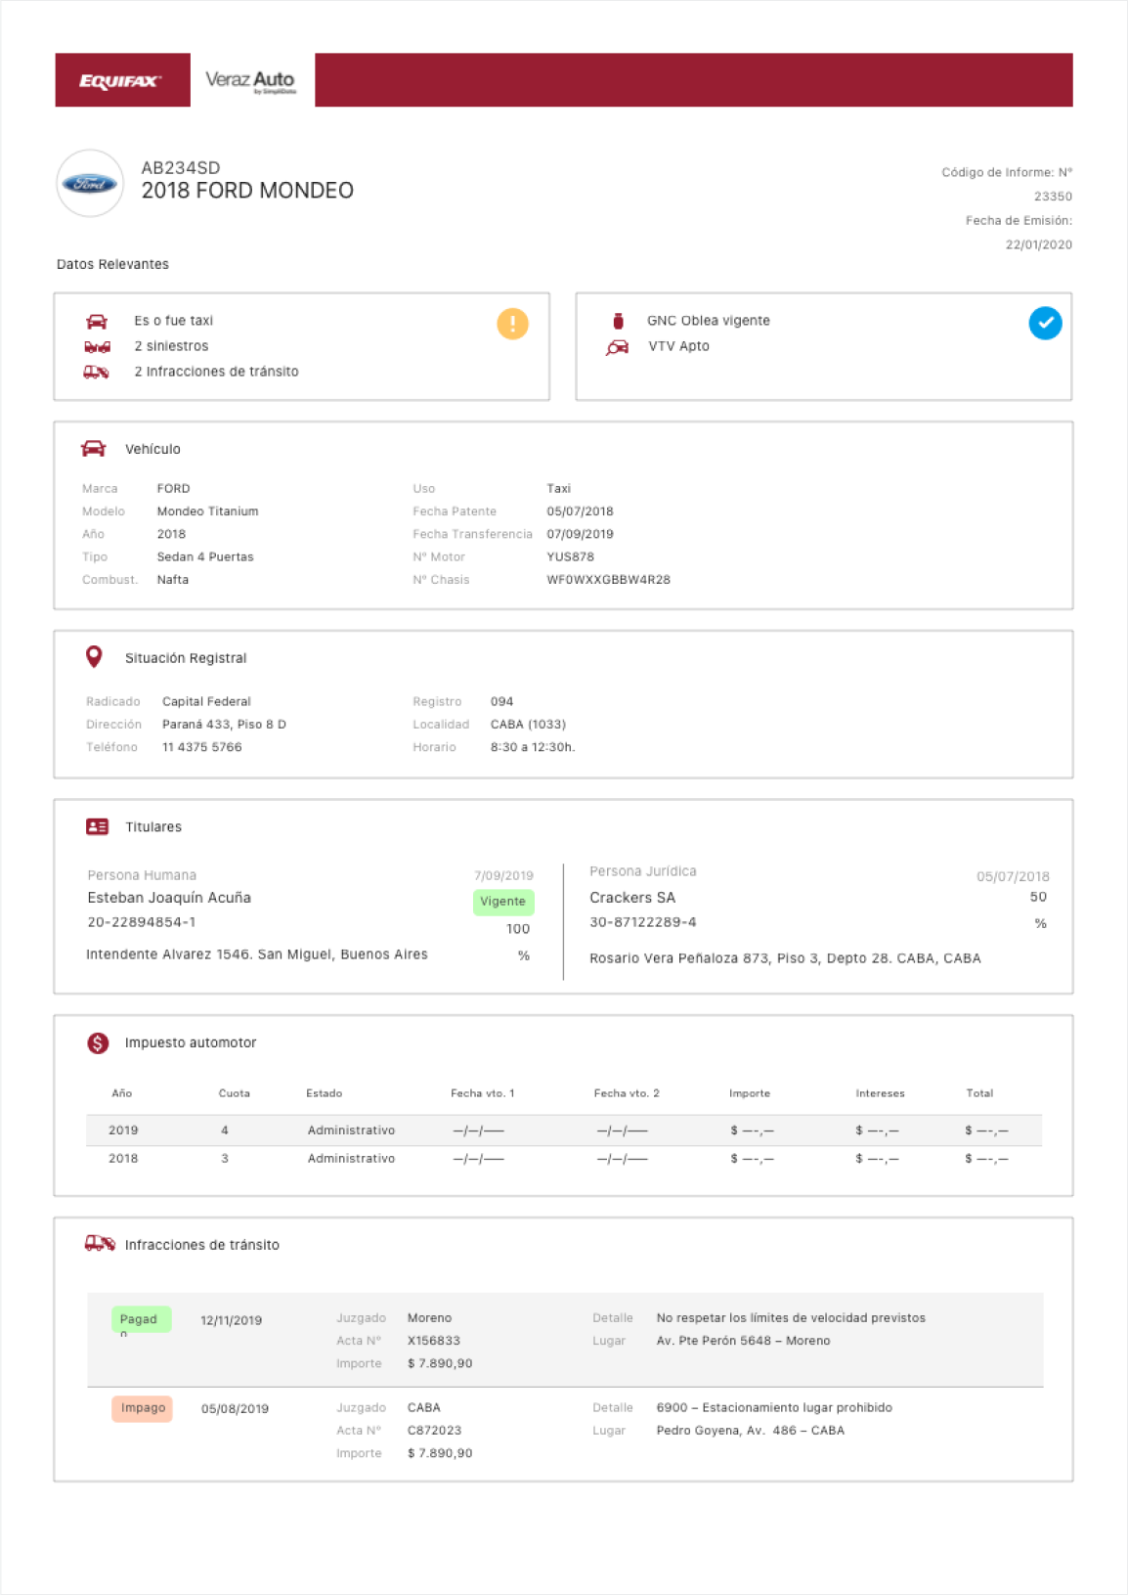This screenshot has height=1595, width=1128.
Task: Click the 2018 row year cell
Action: click(x=123, y=1159)
